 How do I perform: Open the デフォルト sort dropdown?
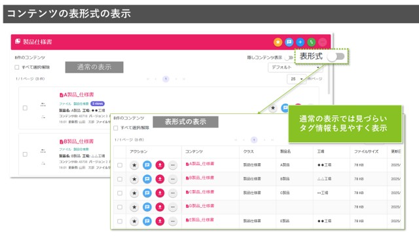click(x=295, y=68)
